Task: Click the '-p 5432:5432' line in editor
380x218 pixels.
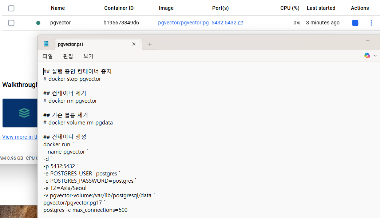Action: click(61, 166)
